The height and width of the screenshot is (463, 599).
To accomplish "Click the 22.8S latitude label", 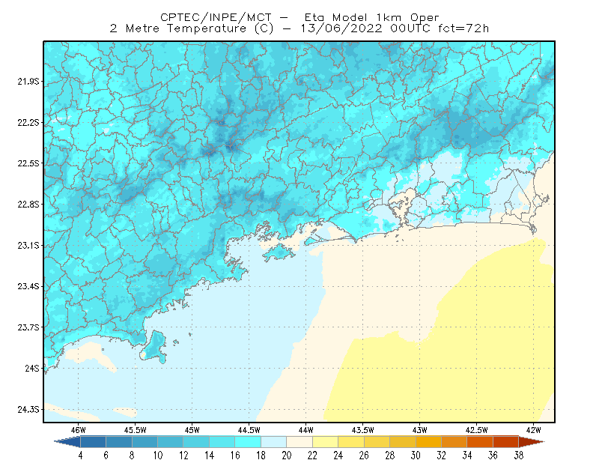I will tap(28, 205).
